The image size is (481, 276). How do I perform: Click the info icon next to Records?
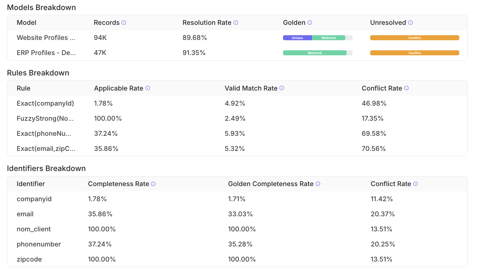124,23
